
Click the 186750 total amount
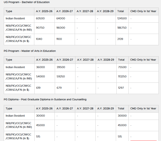click(122, 28)
